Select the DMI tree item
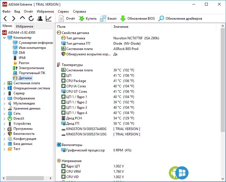Image resolution: width=226 pixels, height=182 pixels. point(19,53)
